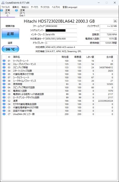Open the ヘルプ(H) menu
The width and height of the screenshot is (119, 182).
56,7
